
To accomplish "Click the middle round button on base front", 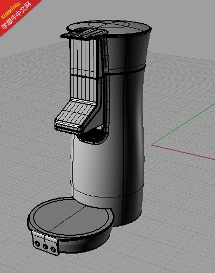I will point(45,246).
